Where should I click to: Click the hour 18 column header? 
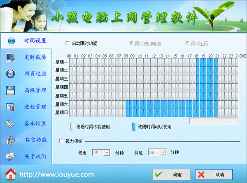(196, 56)
